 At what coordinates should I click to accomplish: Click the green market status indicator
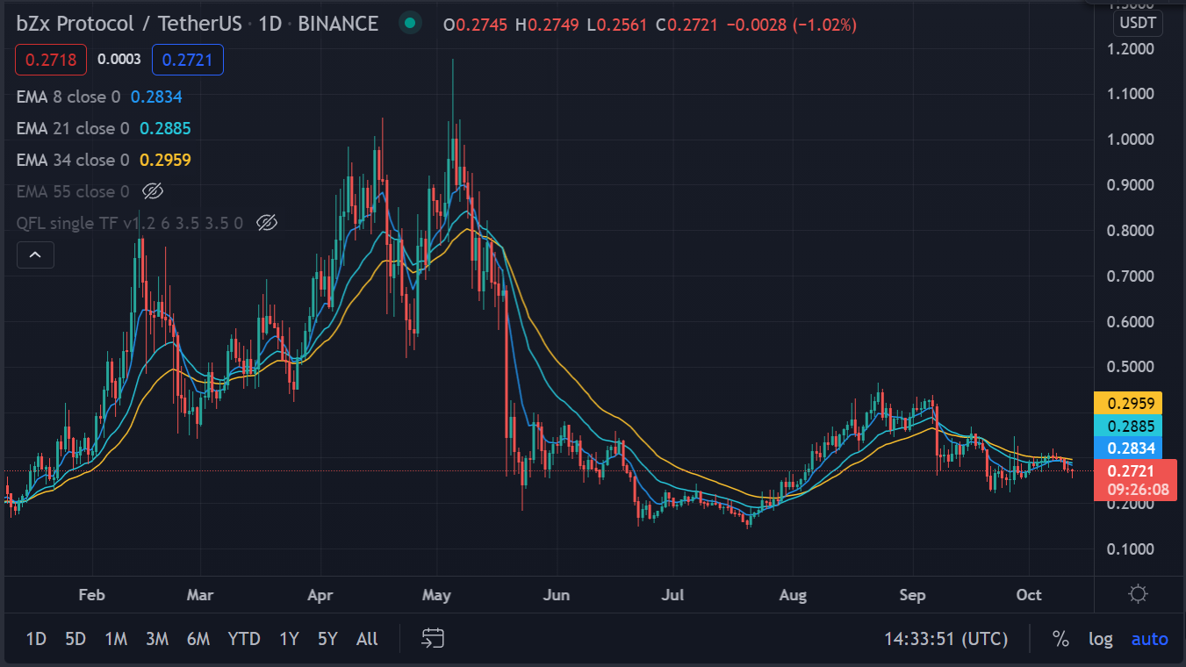click(x=409, y=24)
